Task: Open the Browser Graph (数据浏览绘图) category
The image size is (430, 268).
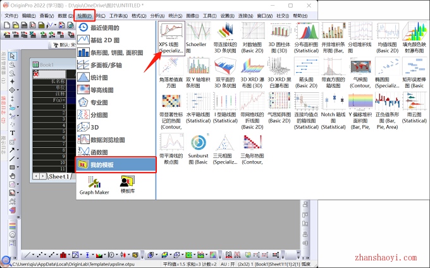Action: coord(116,140)
